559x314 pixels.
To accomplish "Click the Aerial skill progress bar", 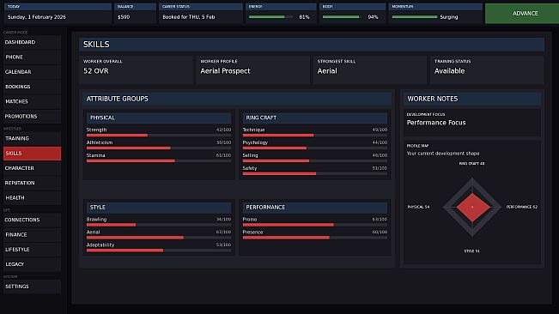I will [x=159, y=238].
